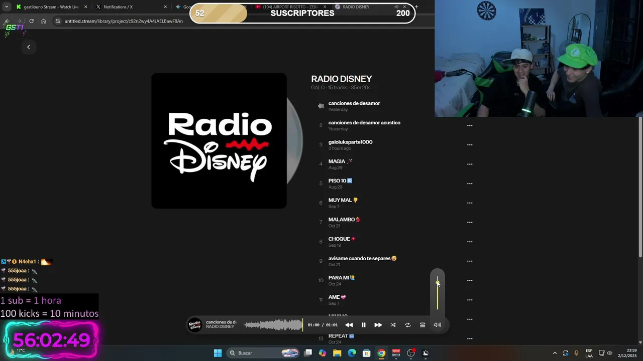This screenshot has height=361, width=643.
Task: Toggle repeat mode in player
Action: tap(408, 325)
